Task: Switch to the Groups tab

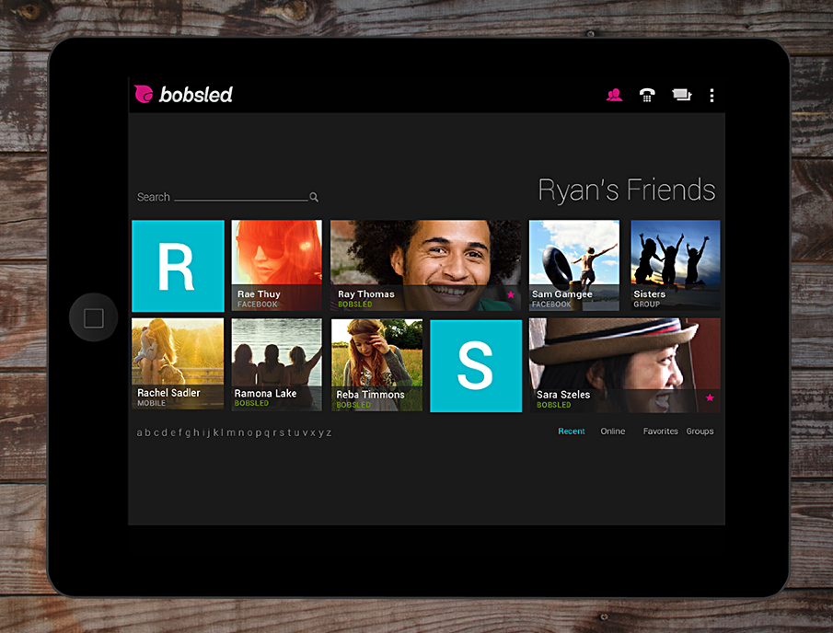Action: 700,432
